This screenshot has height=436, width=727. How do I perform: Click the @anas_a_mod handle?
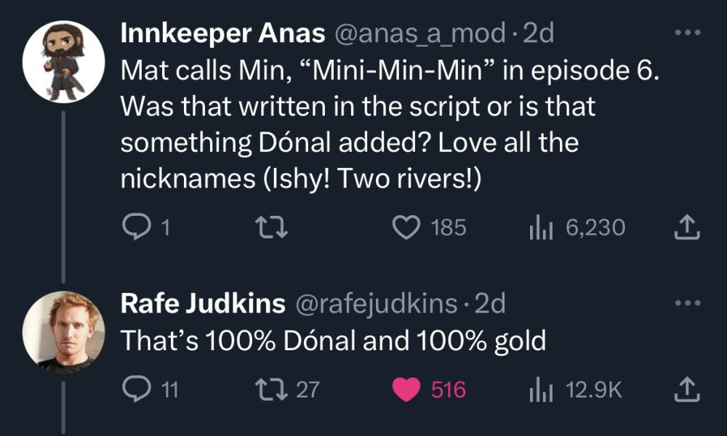419,33
